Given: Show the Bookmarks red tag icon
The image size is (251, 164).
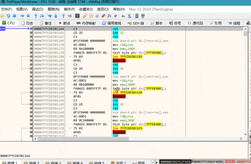Looking at the screenshot, I should (x=103, y=16).
